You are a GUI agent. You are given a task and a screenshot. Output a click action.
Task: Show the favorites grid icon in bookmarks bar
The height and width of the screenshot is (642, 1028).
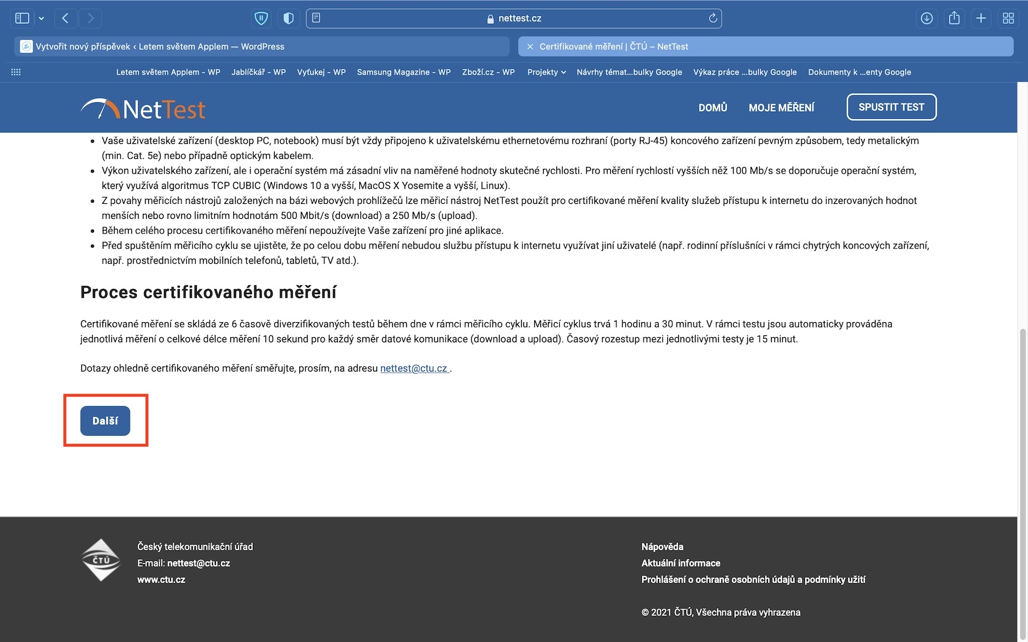click(x=16, y=72)
